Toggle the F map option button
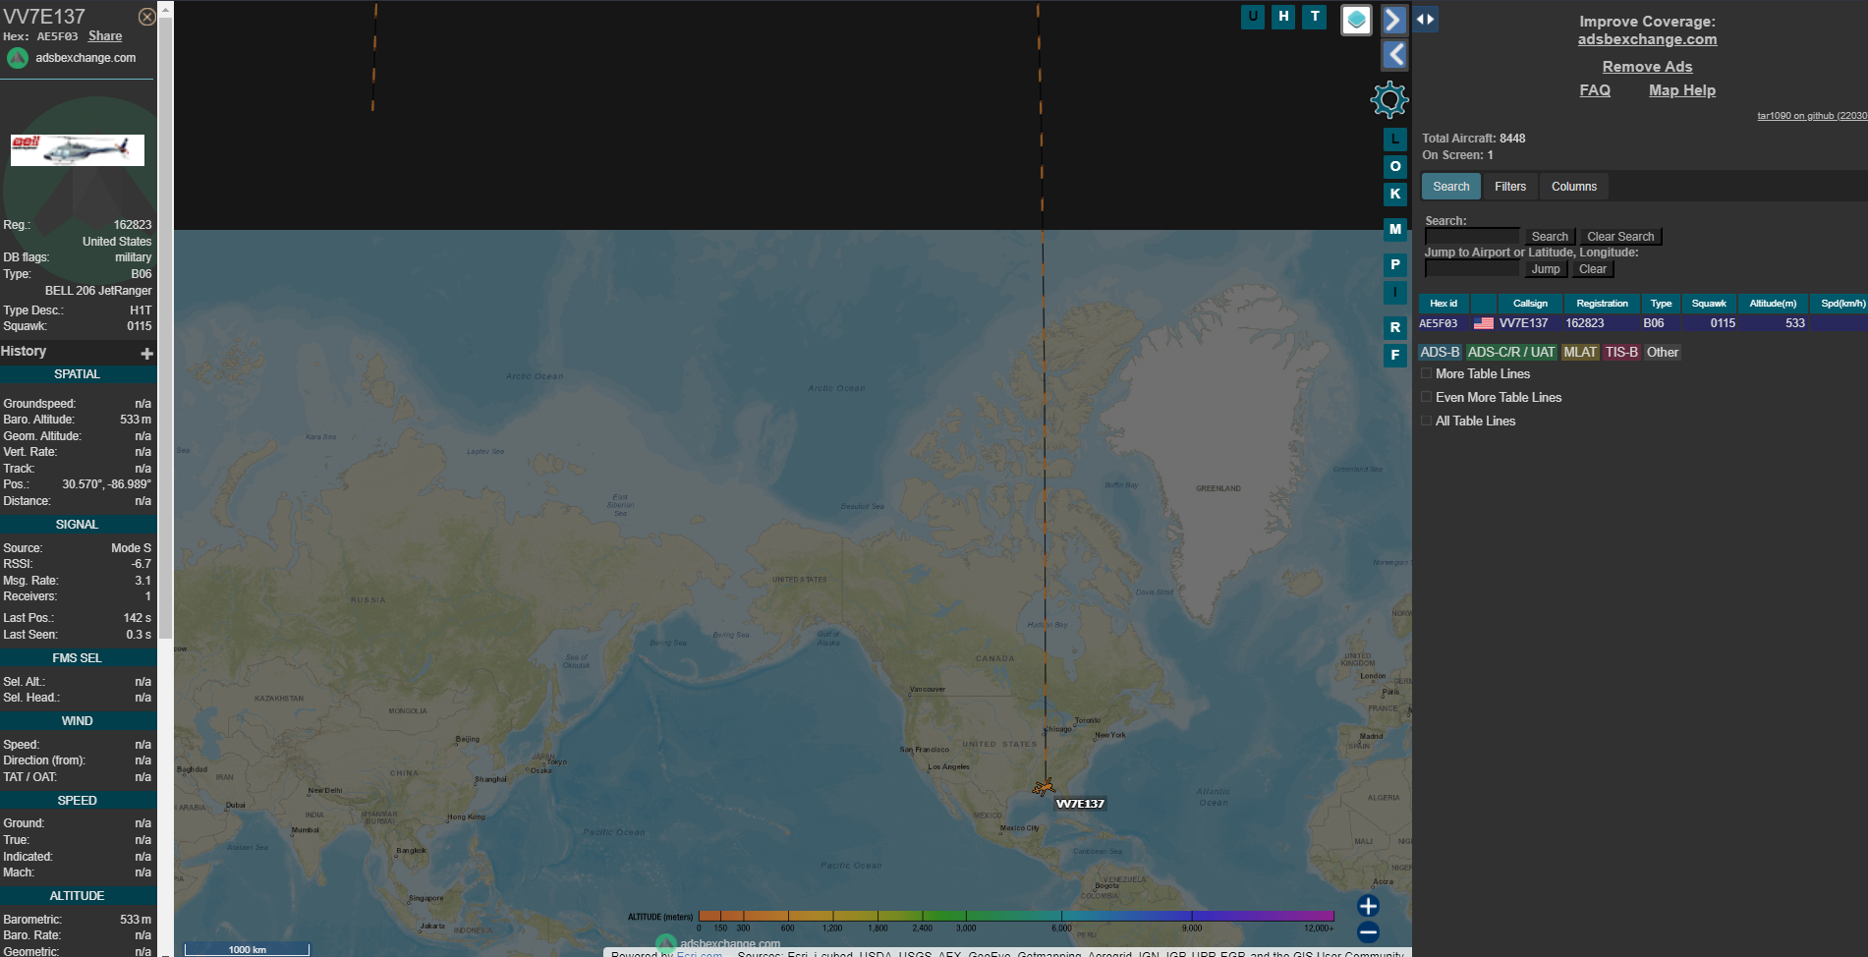 (1395, 356)
